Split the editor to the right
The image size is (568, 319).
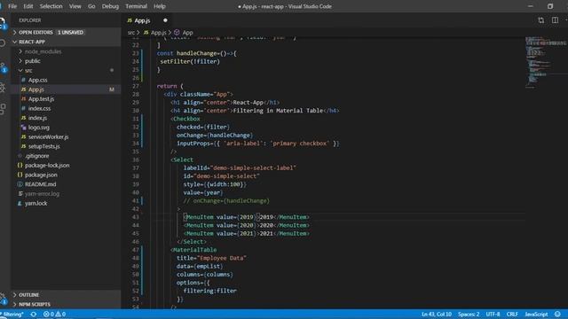click(x=555, y=20)
